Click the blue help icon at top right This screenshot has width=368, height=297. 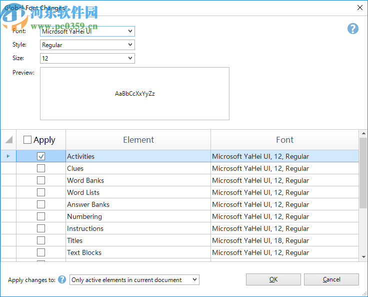(x=353, y=29)
